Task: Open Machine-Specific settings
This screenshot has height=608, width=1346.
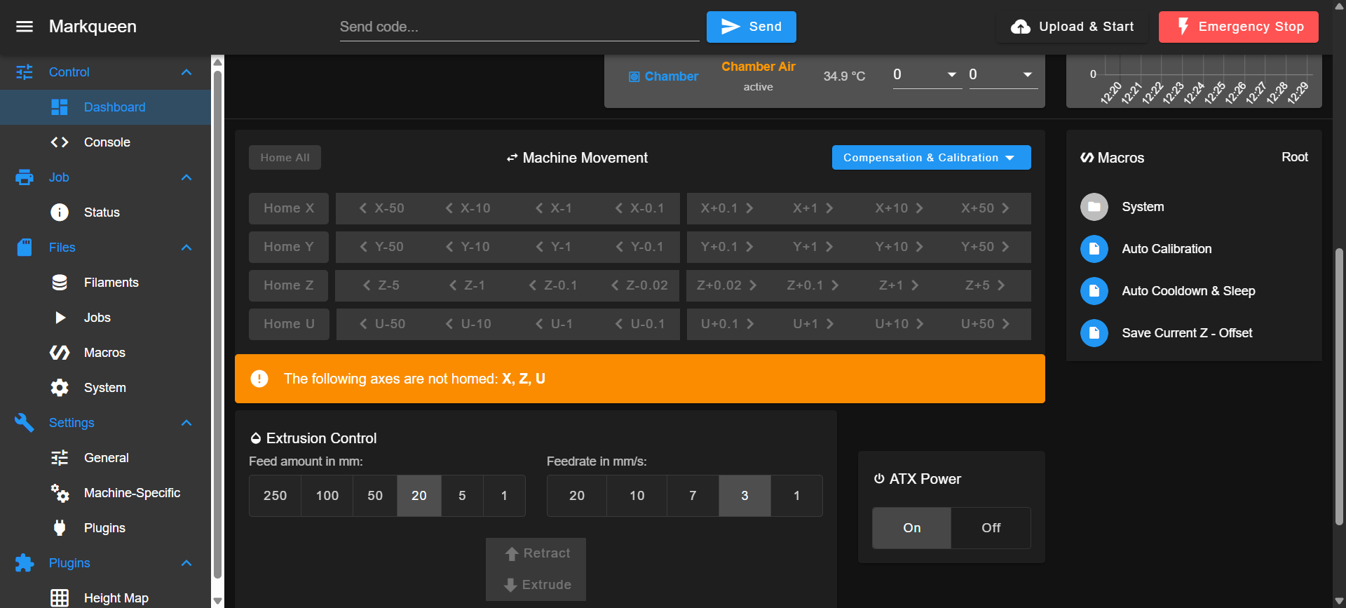Action: click(105, 493)
